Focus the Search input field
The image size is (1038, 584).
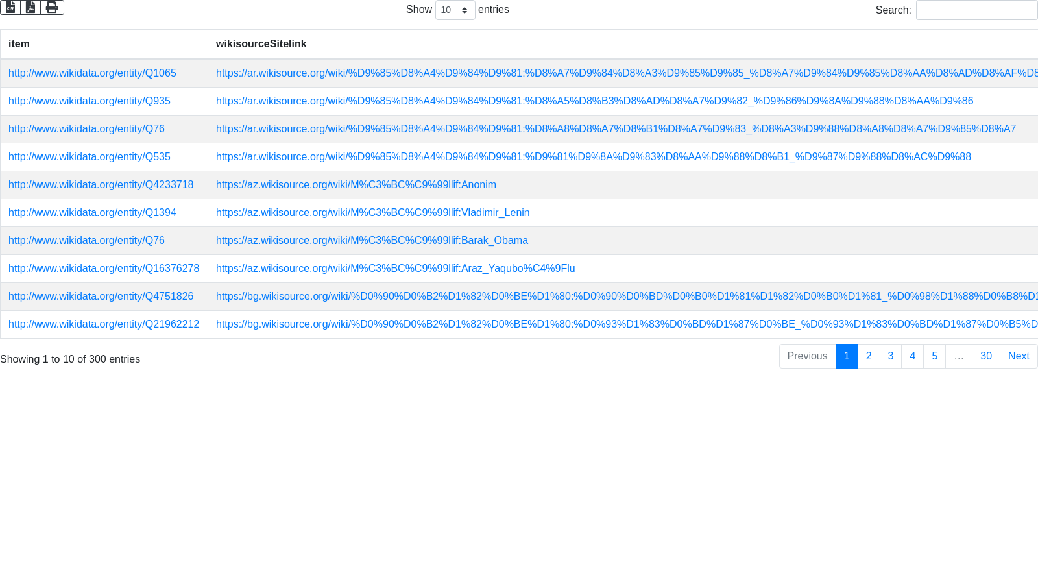coord(976,10)
